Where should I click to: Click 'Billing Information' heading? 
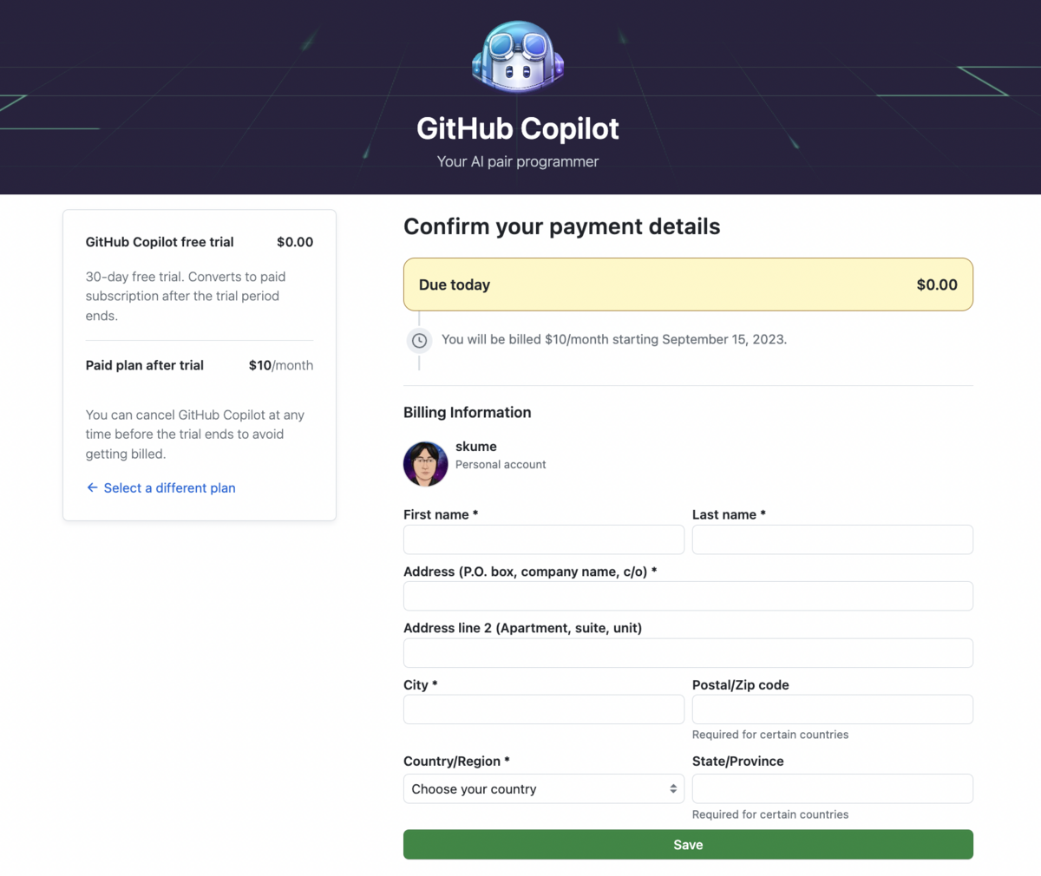pyautogui.click(x=468, y=413)
